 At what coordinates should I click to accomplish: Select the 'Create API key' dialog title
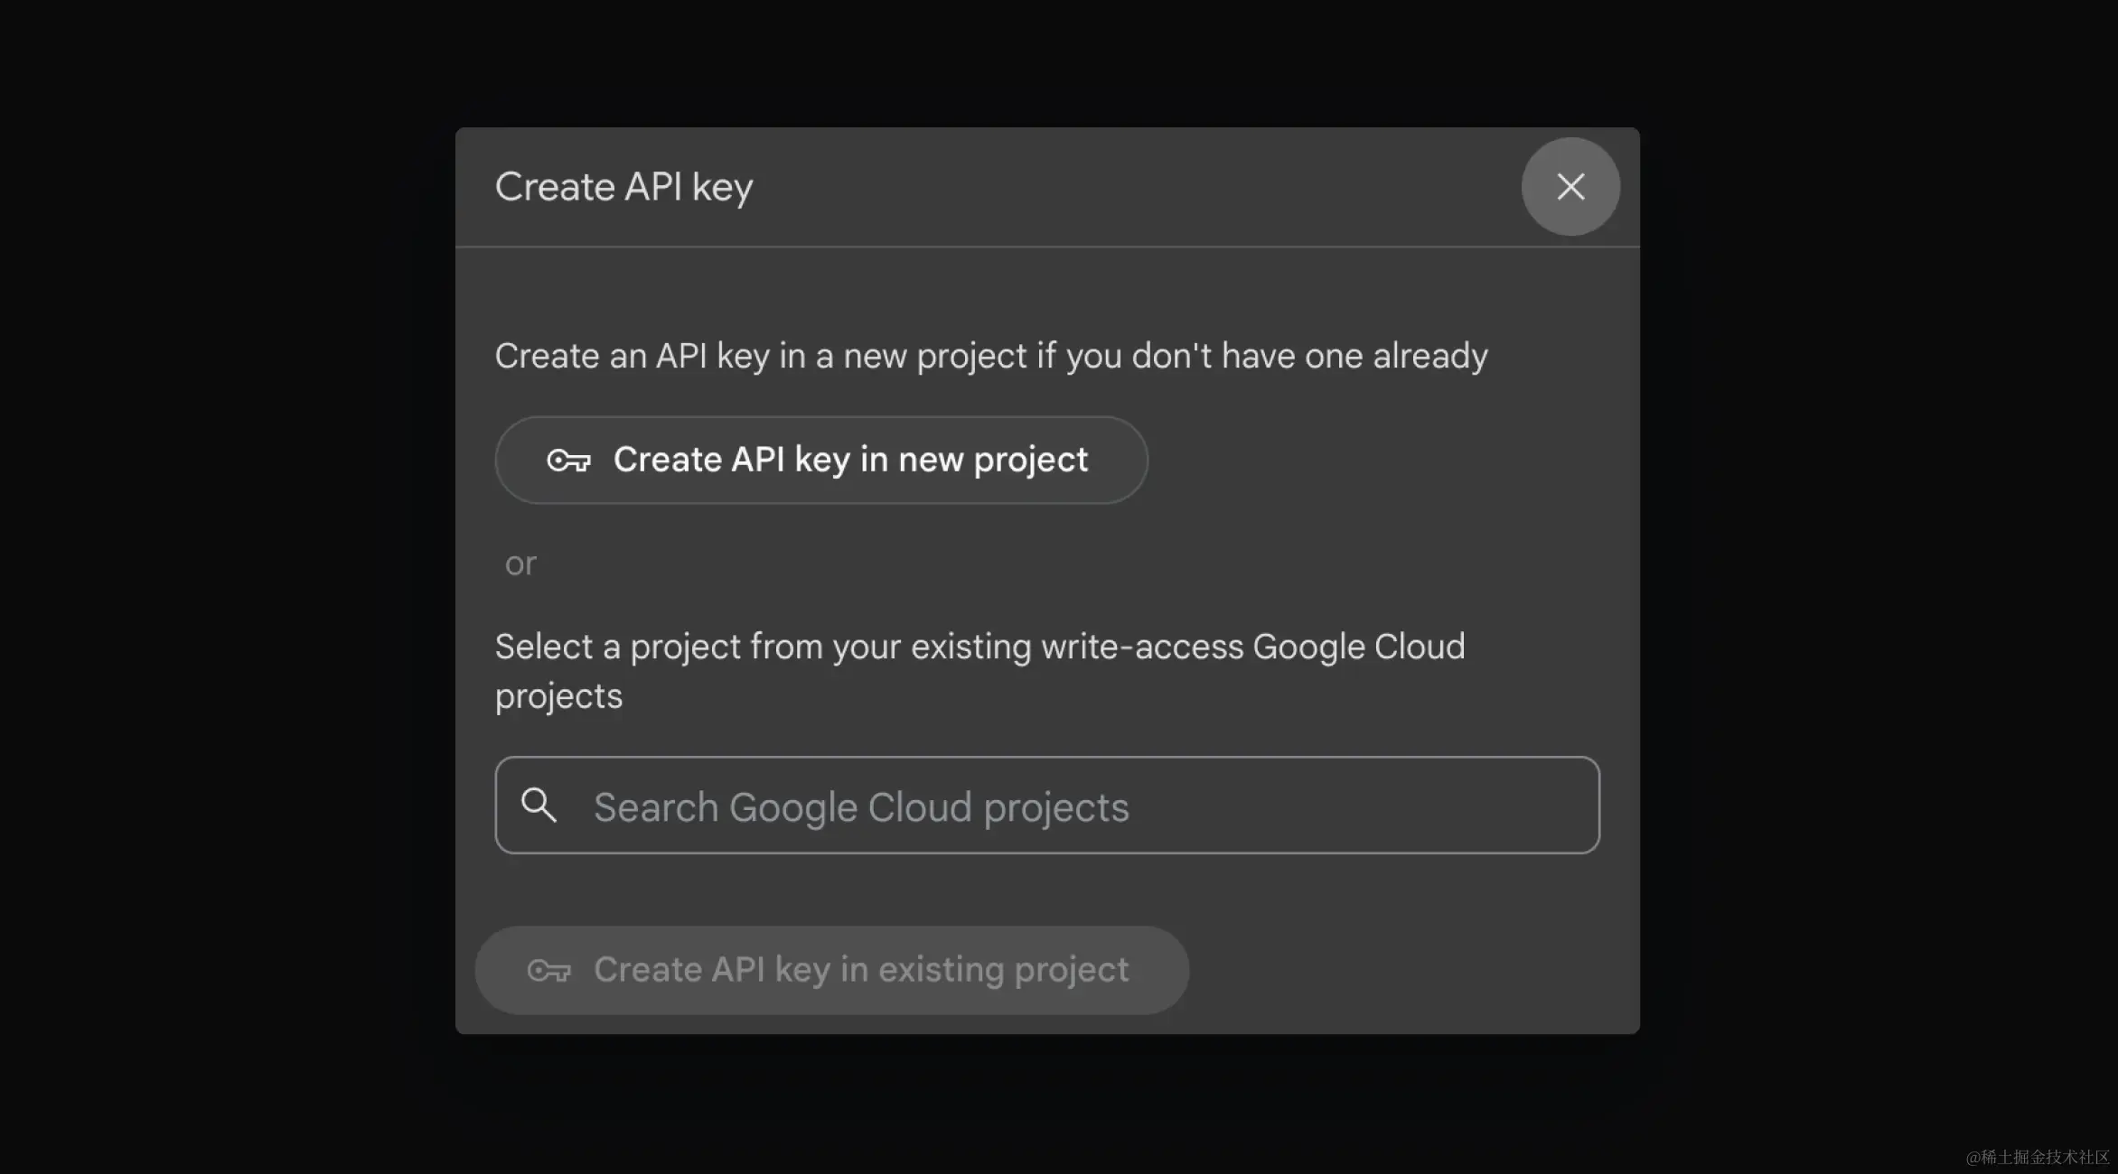coord(623,187)
